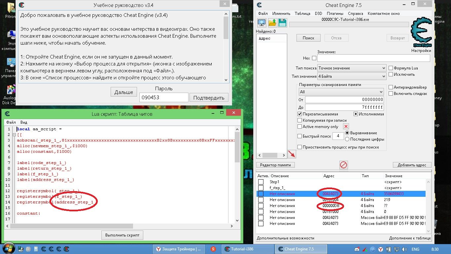The width and height of the screenshot is (451, 254).
Task: Click the Поиск scan button
Action: [x=308, y=38]
